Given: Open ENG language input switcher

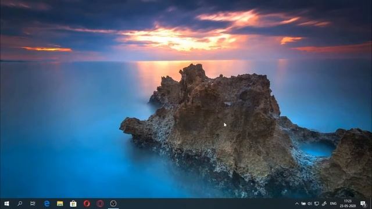Looking at the screenshot, I should coord(333,204).
